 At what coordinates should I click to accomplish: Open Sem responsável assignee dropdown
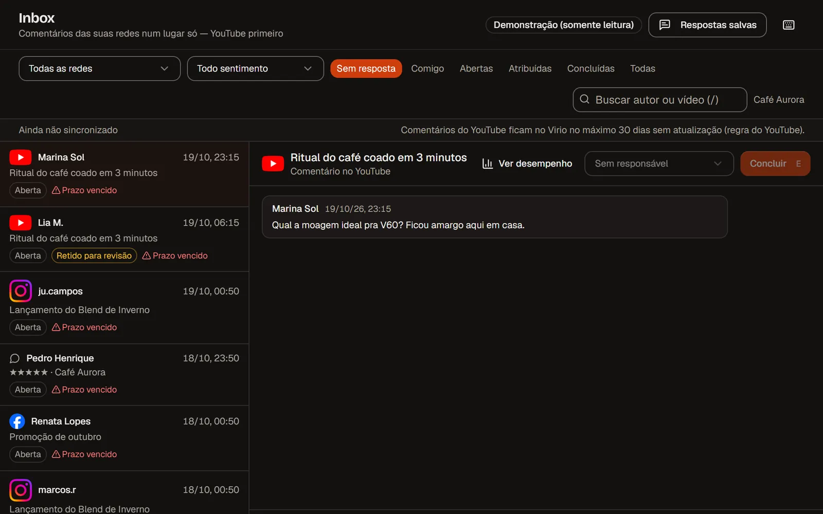658,163
